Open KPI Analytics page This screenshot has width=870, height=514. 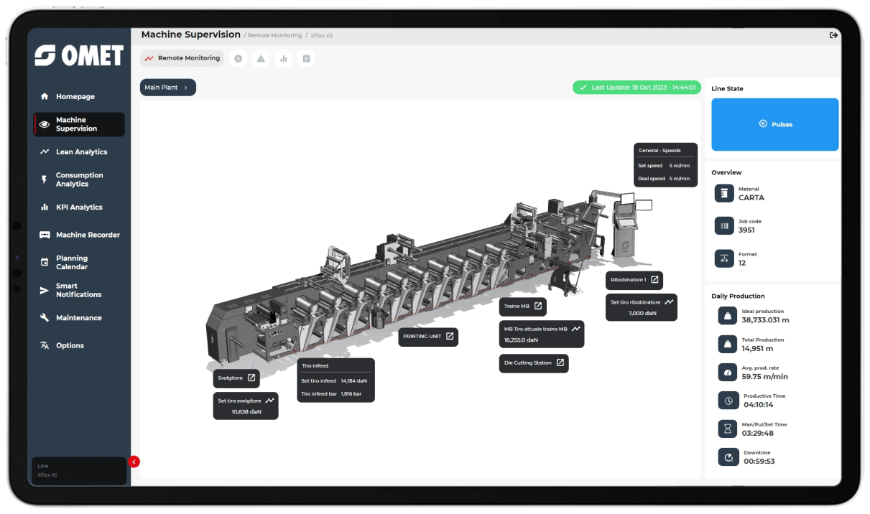pyautogui.click(x=71, y=207)
